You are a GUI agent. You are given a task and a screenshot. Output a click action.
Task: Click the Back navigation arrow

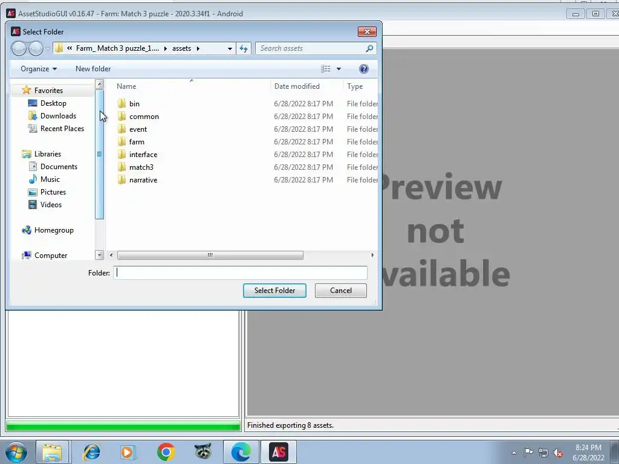click(x=19, y=48)
